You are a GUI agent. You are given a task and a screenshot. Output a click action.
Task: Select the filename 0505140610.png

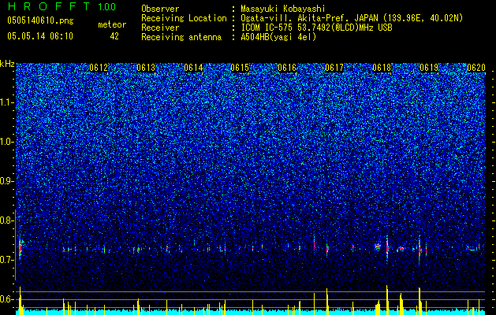click(x=40, y=21)
